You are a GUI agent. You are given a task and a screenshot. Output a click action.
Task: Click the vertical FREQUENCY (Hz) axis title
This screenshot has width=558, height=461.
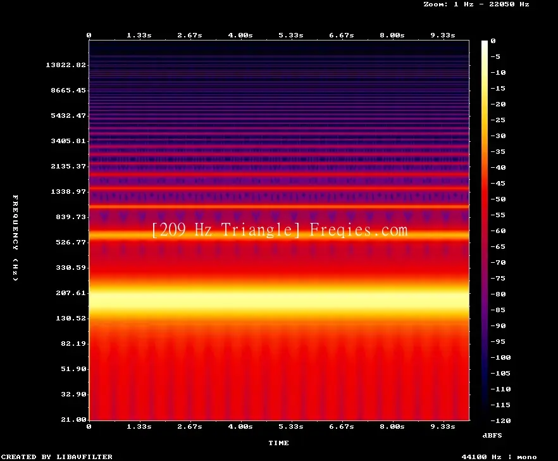tap(15, 237)
